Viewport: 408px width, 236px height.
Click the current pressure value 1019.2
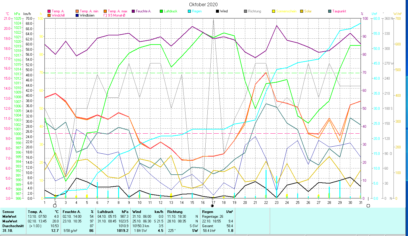coord(123,231)
